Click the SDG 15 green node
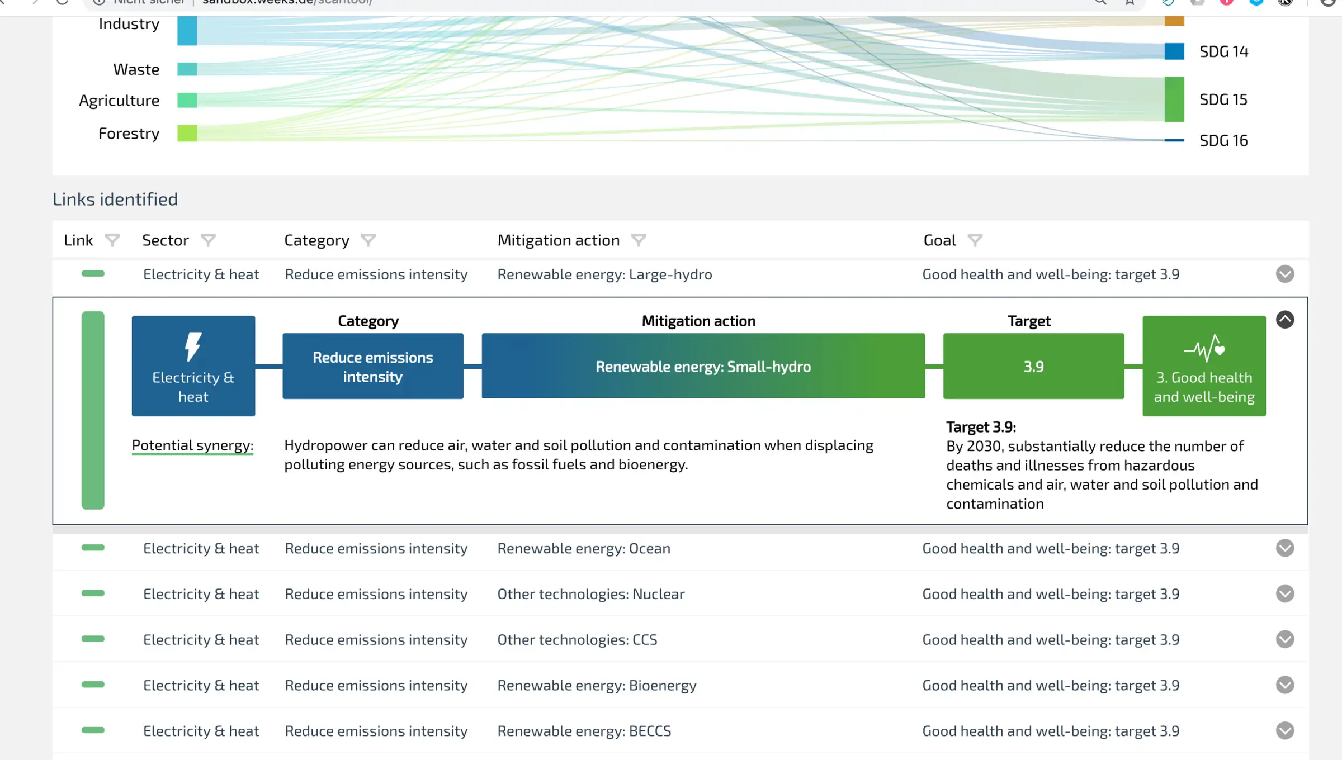This screenshot has width=1342, height=760. pyautogui.click(x=1174, y=99)
